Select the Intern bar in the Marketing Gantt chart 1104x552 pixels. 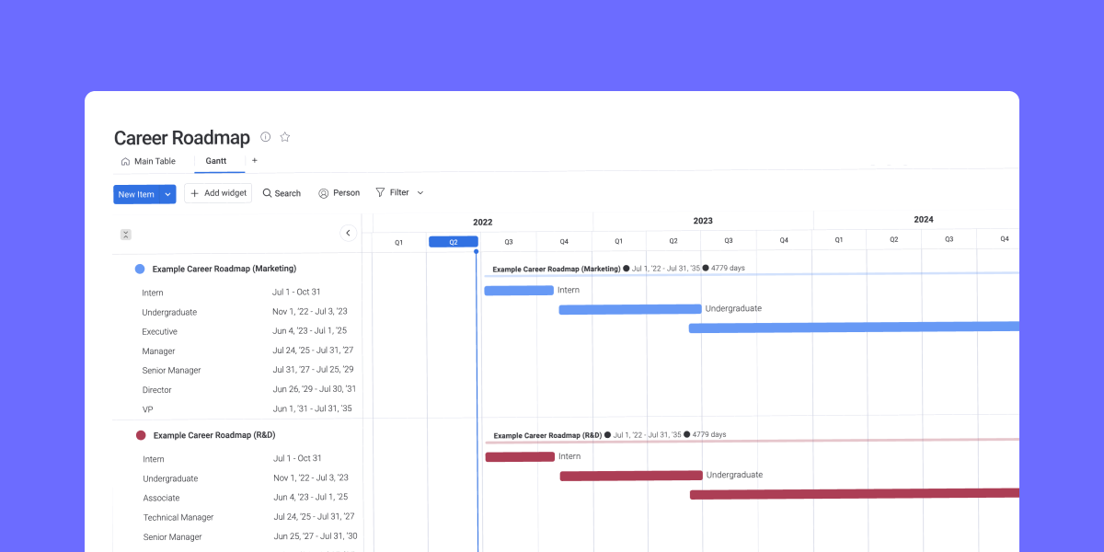click(518, 289)
